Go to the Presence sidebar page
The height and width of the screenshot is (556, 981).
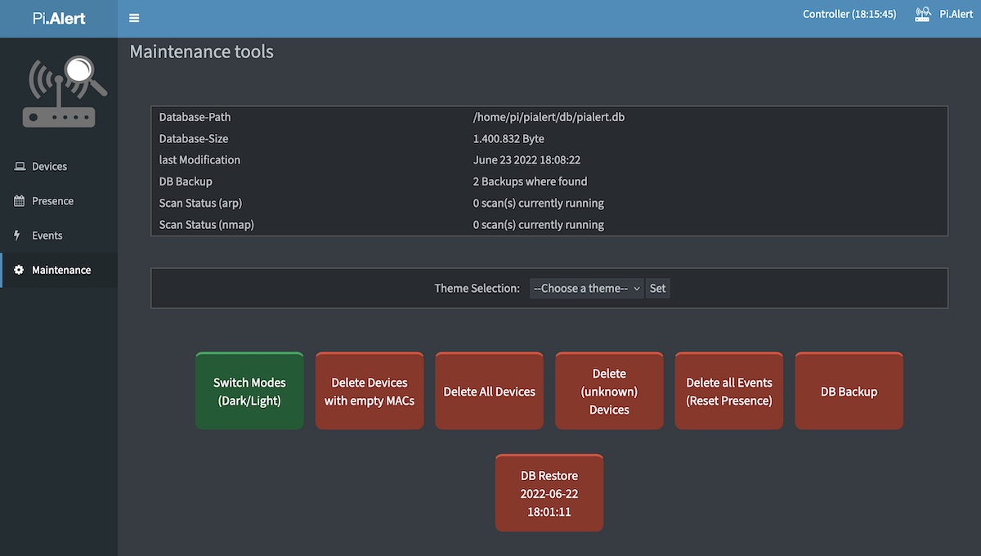[x=52, y=201]
